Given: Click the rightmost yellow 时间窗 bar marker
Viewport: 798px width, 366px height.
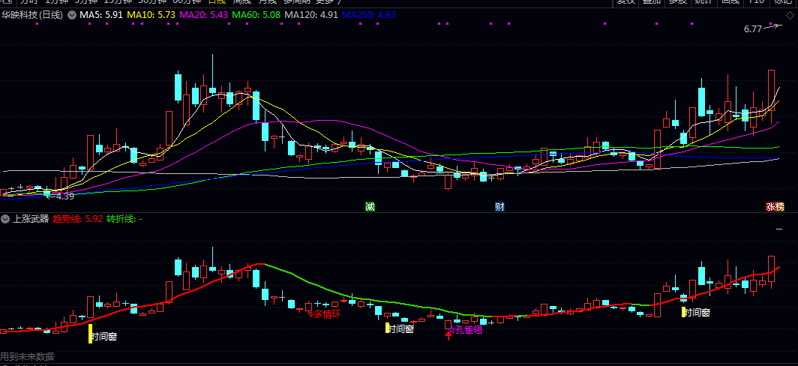Looking at the screenshot, I should (x=683, y=311).
